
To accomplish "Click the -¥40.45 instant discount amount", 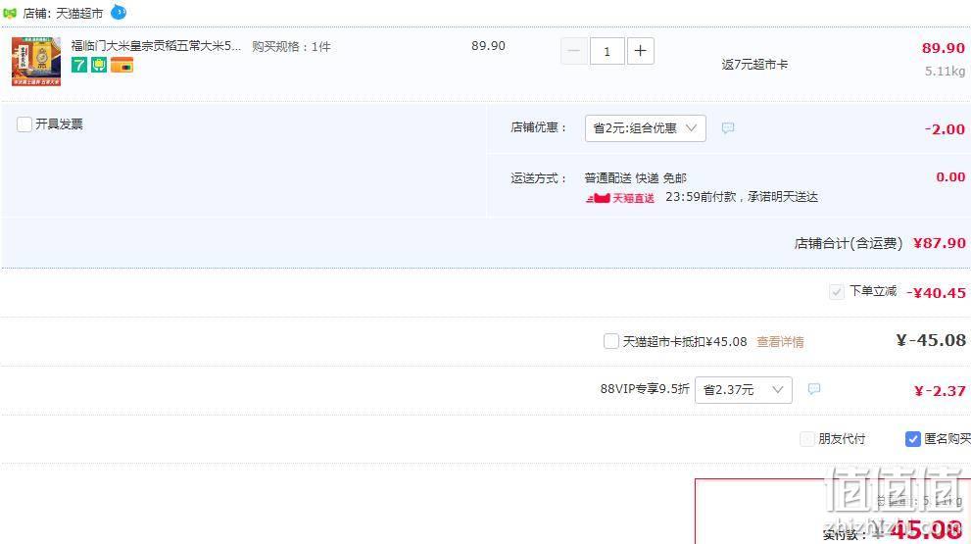I will tap(936, 292).
